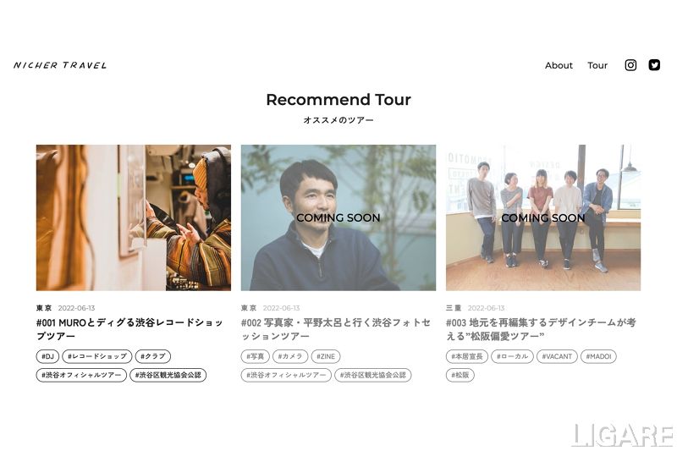
Task: Open the Instagram icon link
Action: click(x=630, y=65)
